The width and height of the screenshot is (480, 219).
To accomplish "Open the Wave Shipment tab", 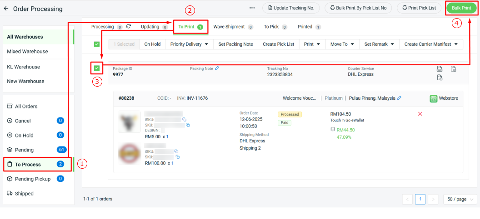I will coord(233,27).
